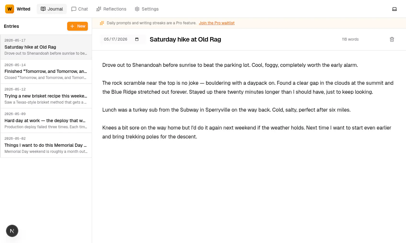406x243 pixels.
Task: Edit the Saturday hike at Old Rag title
Action: [185, 39]
